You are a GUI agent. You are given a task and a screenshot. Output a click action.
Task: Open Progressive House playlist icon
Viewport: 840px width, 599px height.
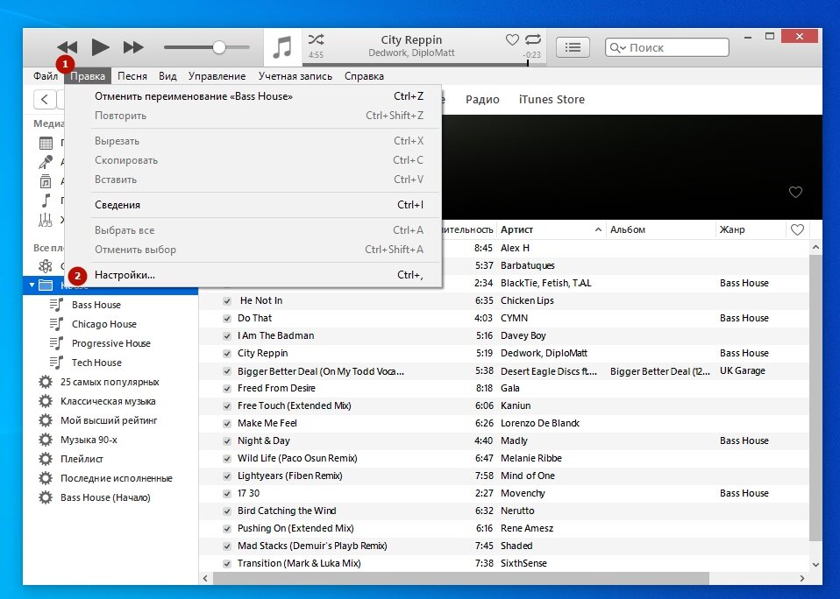coord(56,343)
